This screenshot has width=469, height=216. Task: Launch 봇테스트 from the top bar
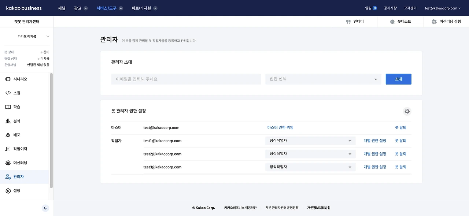coord(401,21)
